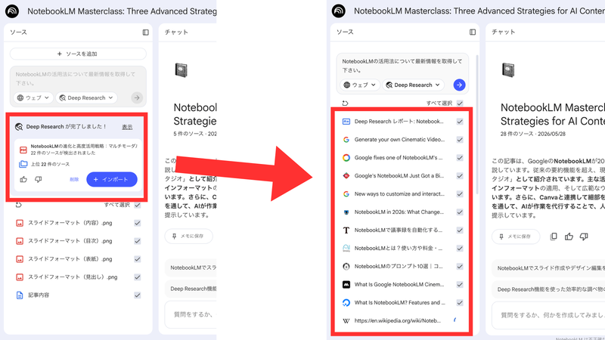605x340 pixels.
Task: Click search query field in left screenshot
Action: (78, 79)
